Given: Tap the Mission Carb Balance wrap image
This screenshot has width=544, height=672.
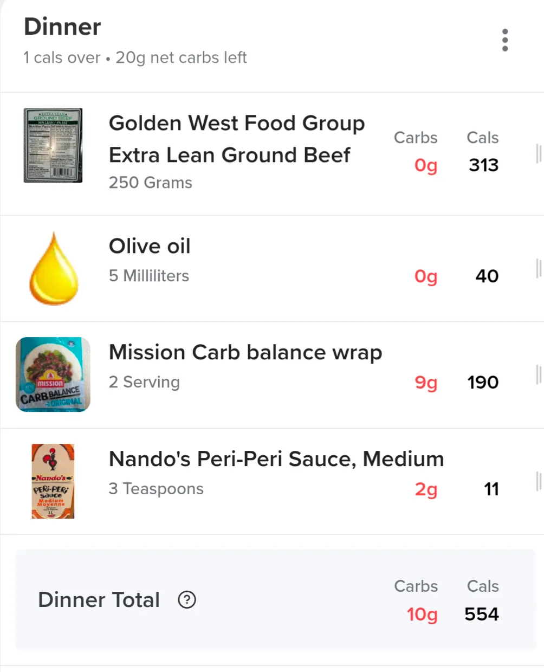Looking at the screenshot, I should point(53,374).
